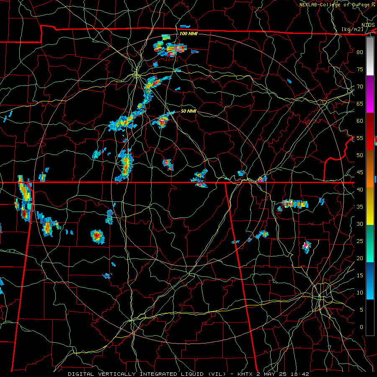Click the green segment of the color scale
Screen dimensions: 377x377
[x=370, y=243]
